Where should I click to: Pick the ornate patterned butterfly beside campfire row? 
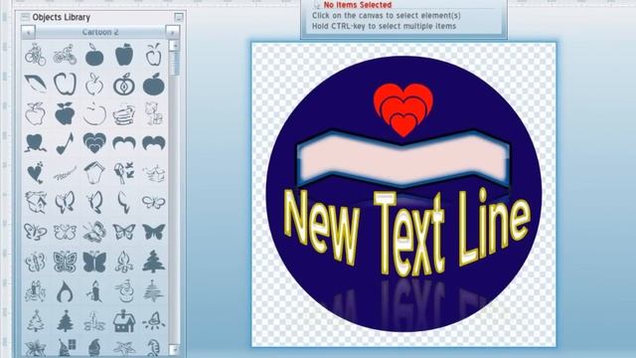[65, 262]
